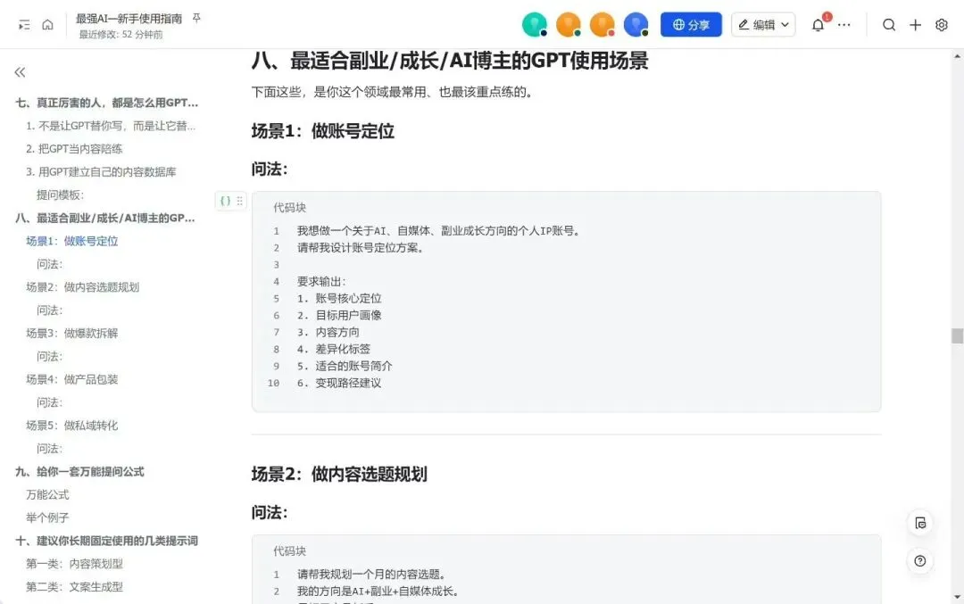
Task: Click the feedback icon above the help icon
Action: click(x=920, y=523)
